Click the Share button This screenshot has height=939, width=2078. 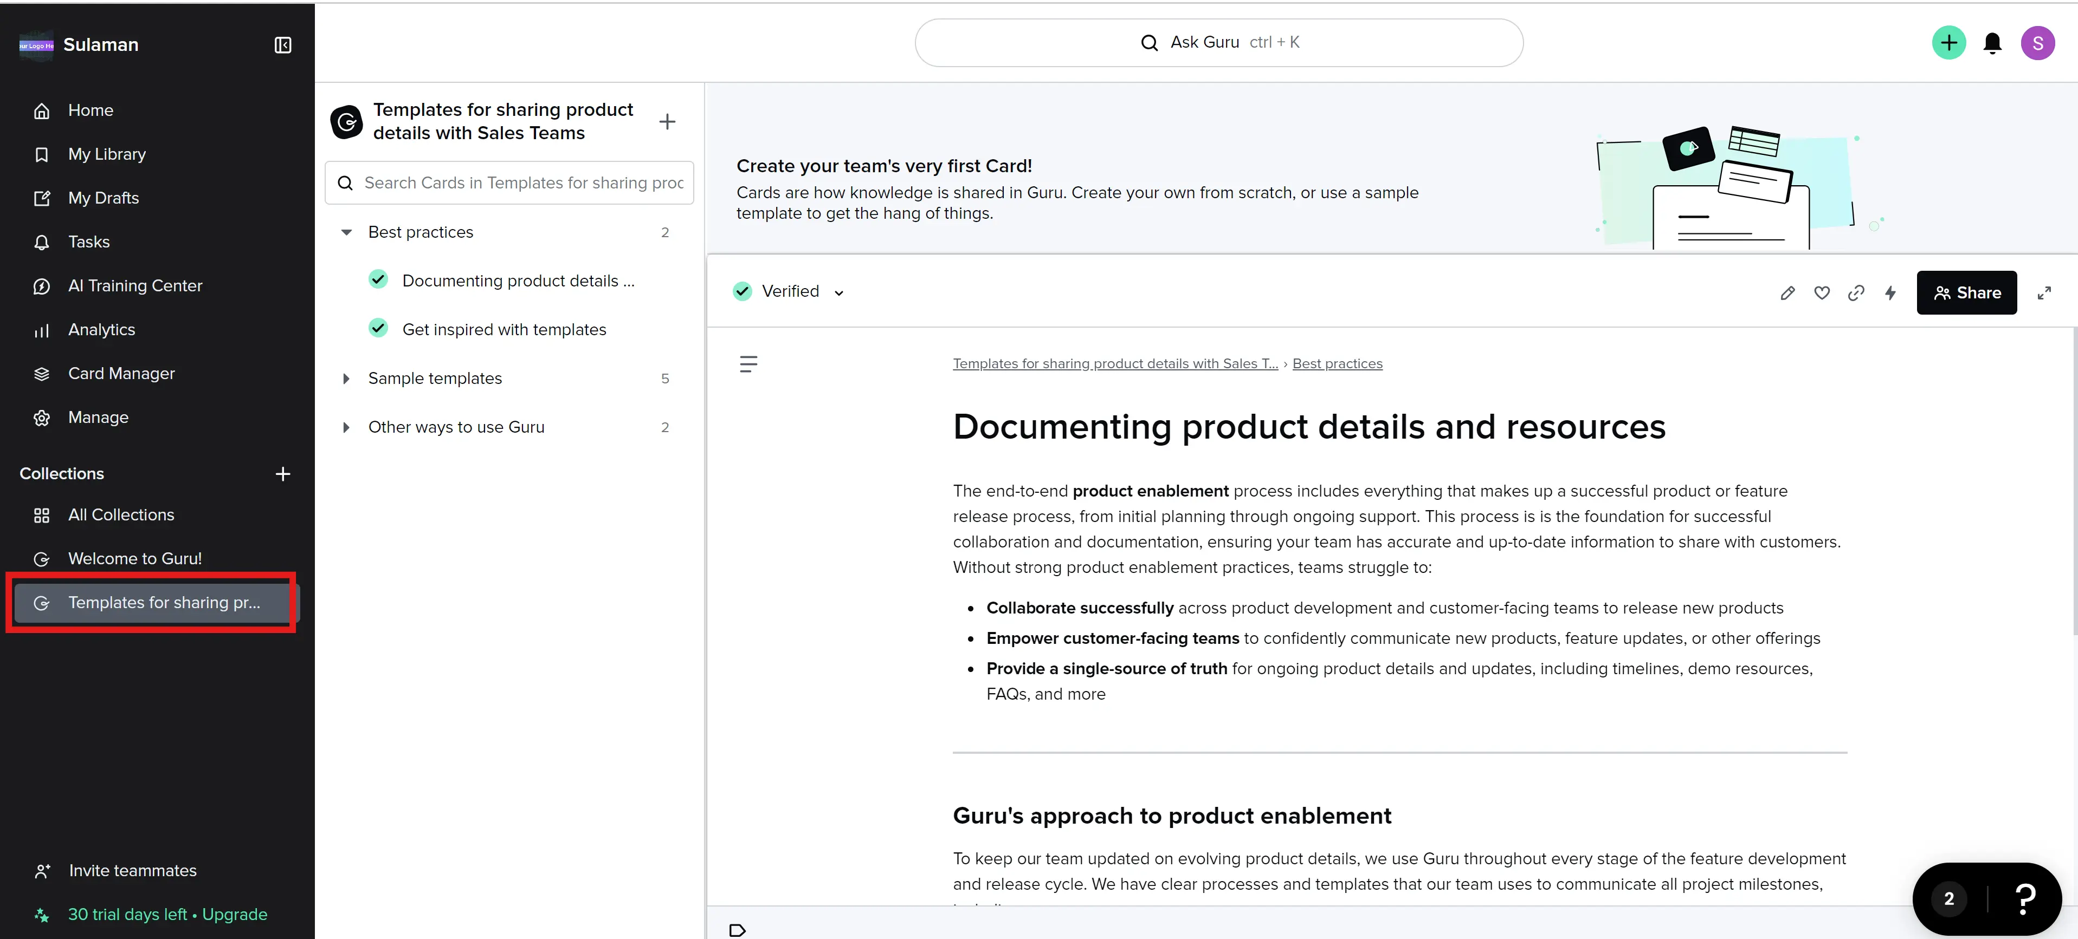[1966, 292]
